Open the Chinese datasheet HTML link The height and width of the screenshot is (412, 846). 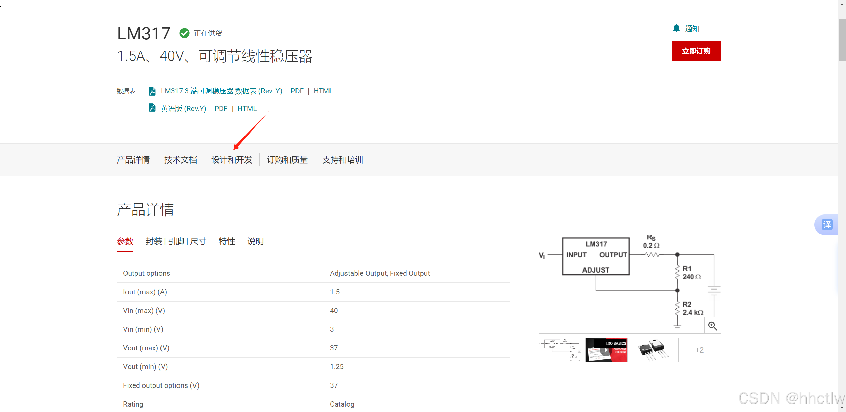coord(323,91)
